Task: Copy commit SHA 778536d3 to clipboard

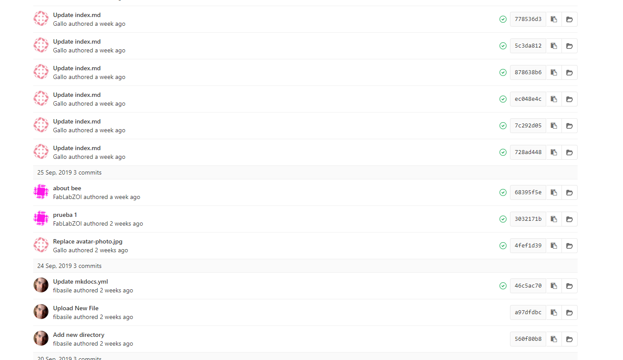Action: pos(554,19)
